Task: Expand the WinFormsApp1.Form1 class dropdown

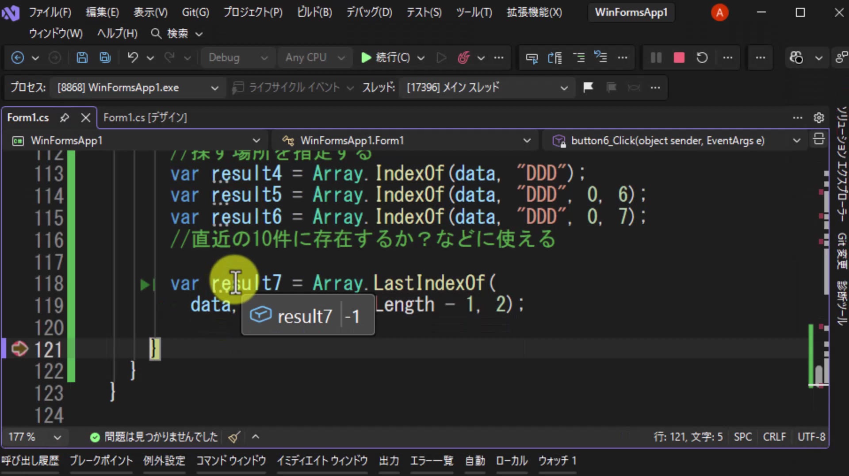Action: pyautogui.click(x=405, y=141)
